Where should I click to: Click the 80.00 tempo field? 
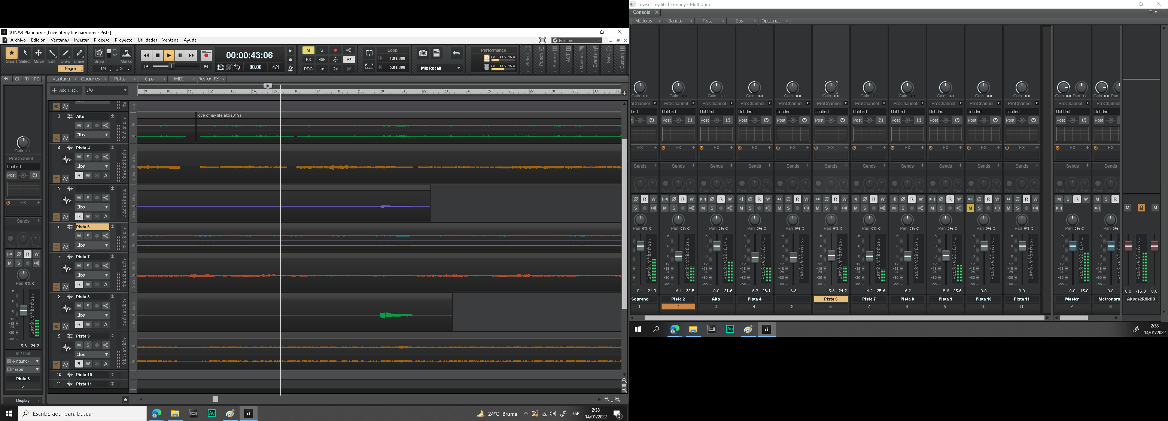[255, 67]
